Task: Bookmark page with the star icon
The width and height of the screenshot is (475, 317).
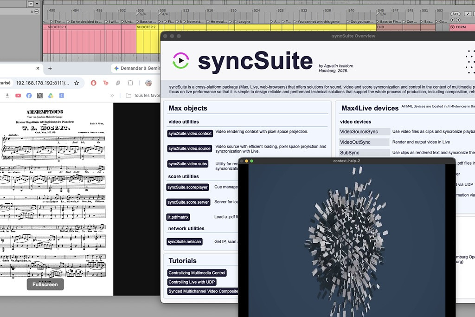Action: 77,83
